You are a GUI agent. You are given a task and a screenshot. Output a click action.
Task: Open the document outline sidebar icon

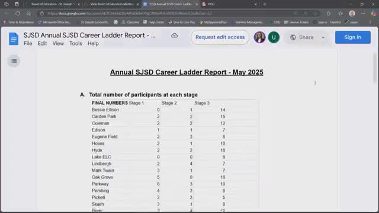click(14, 61)
